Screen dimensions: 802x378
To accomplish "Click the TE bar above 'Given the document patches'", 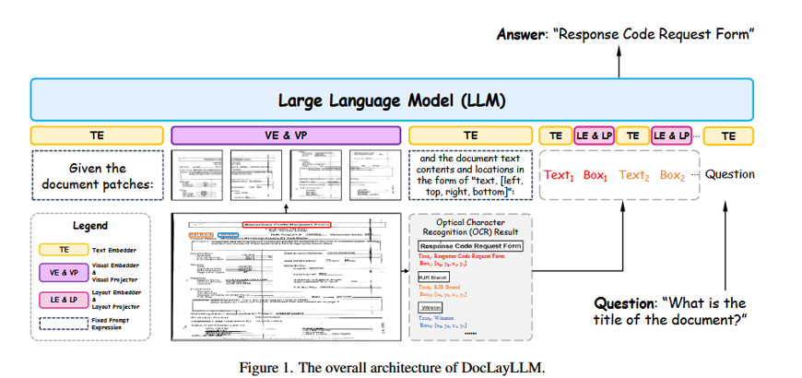I will click(97, 136).
